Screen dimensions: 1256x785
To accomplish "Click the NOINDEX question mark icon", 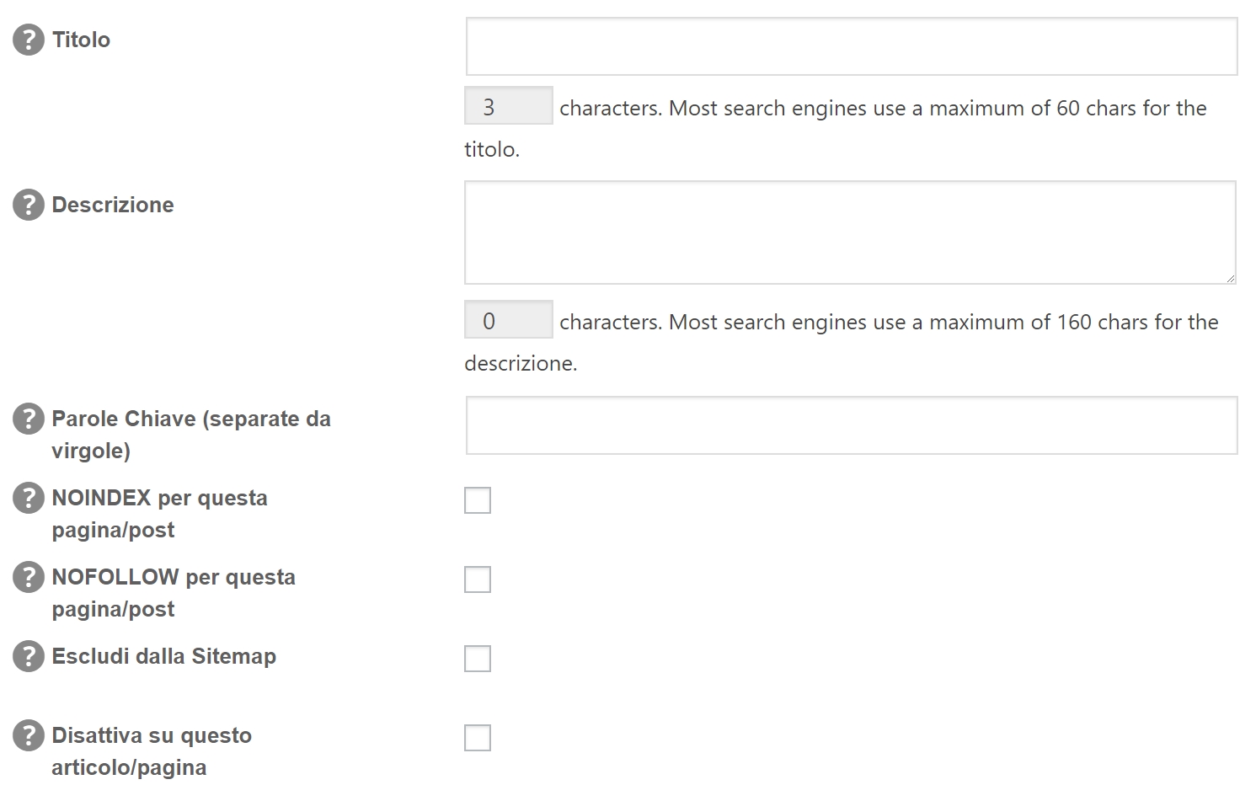I will 28,498.
